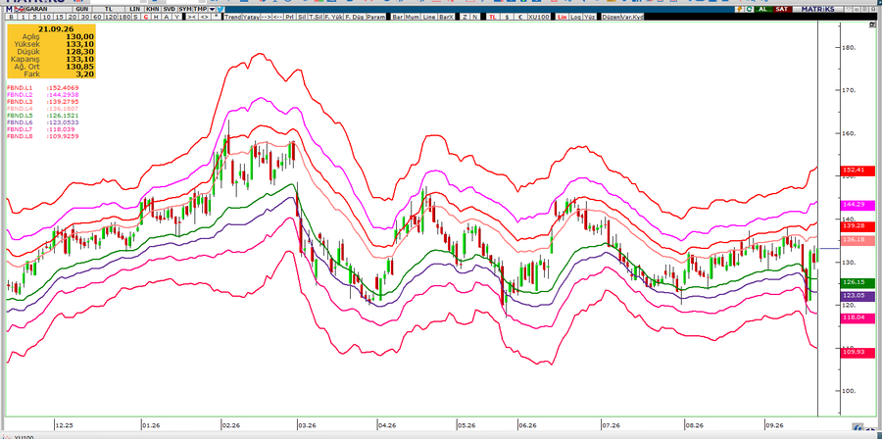
Task: Click the FBND.L5 indicator label
Action: point(20,116)
